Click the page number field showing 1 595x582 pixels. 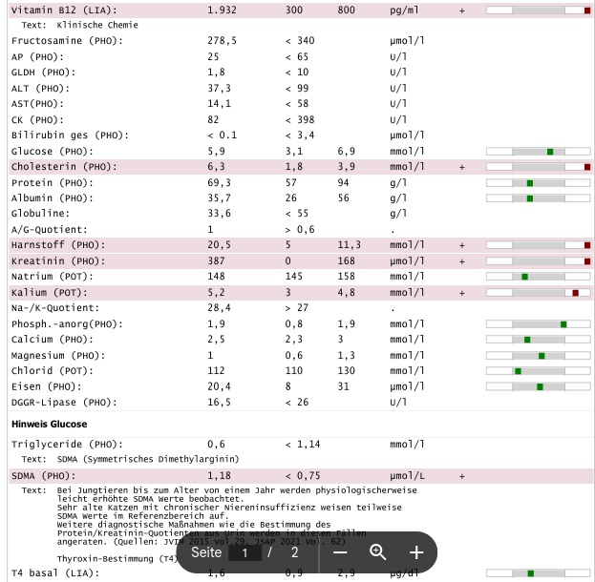[x=244, y=552]
